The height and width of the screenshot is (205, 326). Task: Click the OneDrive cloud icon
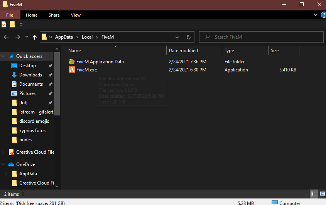(x=11, y=164)
